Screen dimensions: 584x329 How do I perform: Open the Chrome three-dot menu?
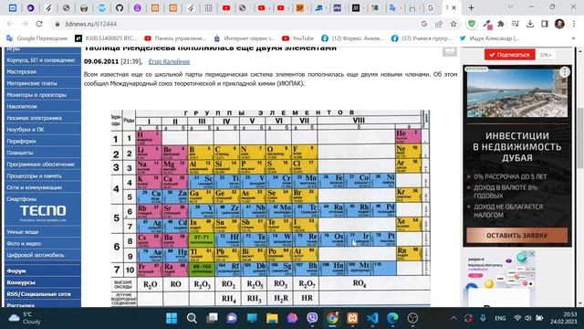(574, 24)
